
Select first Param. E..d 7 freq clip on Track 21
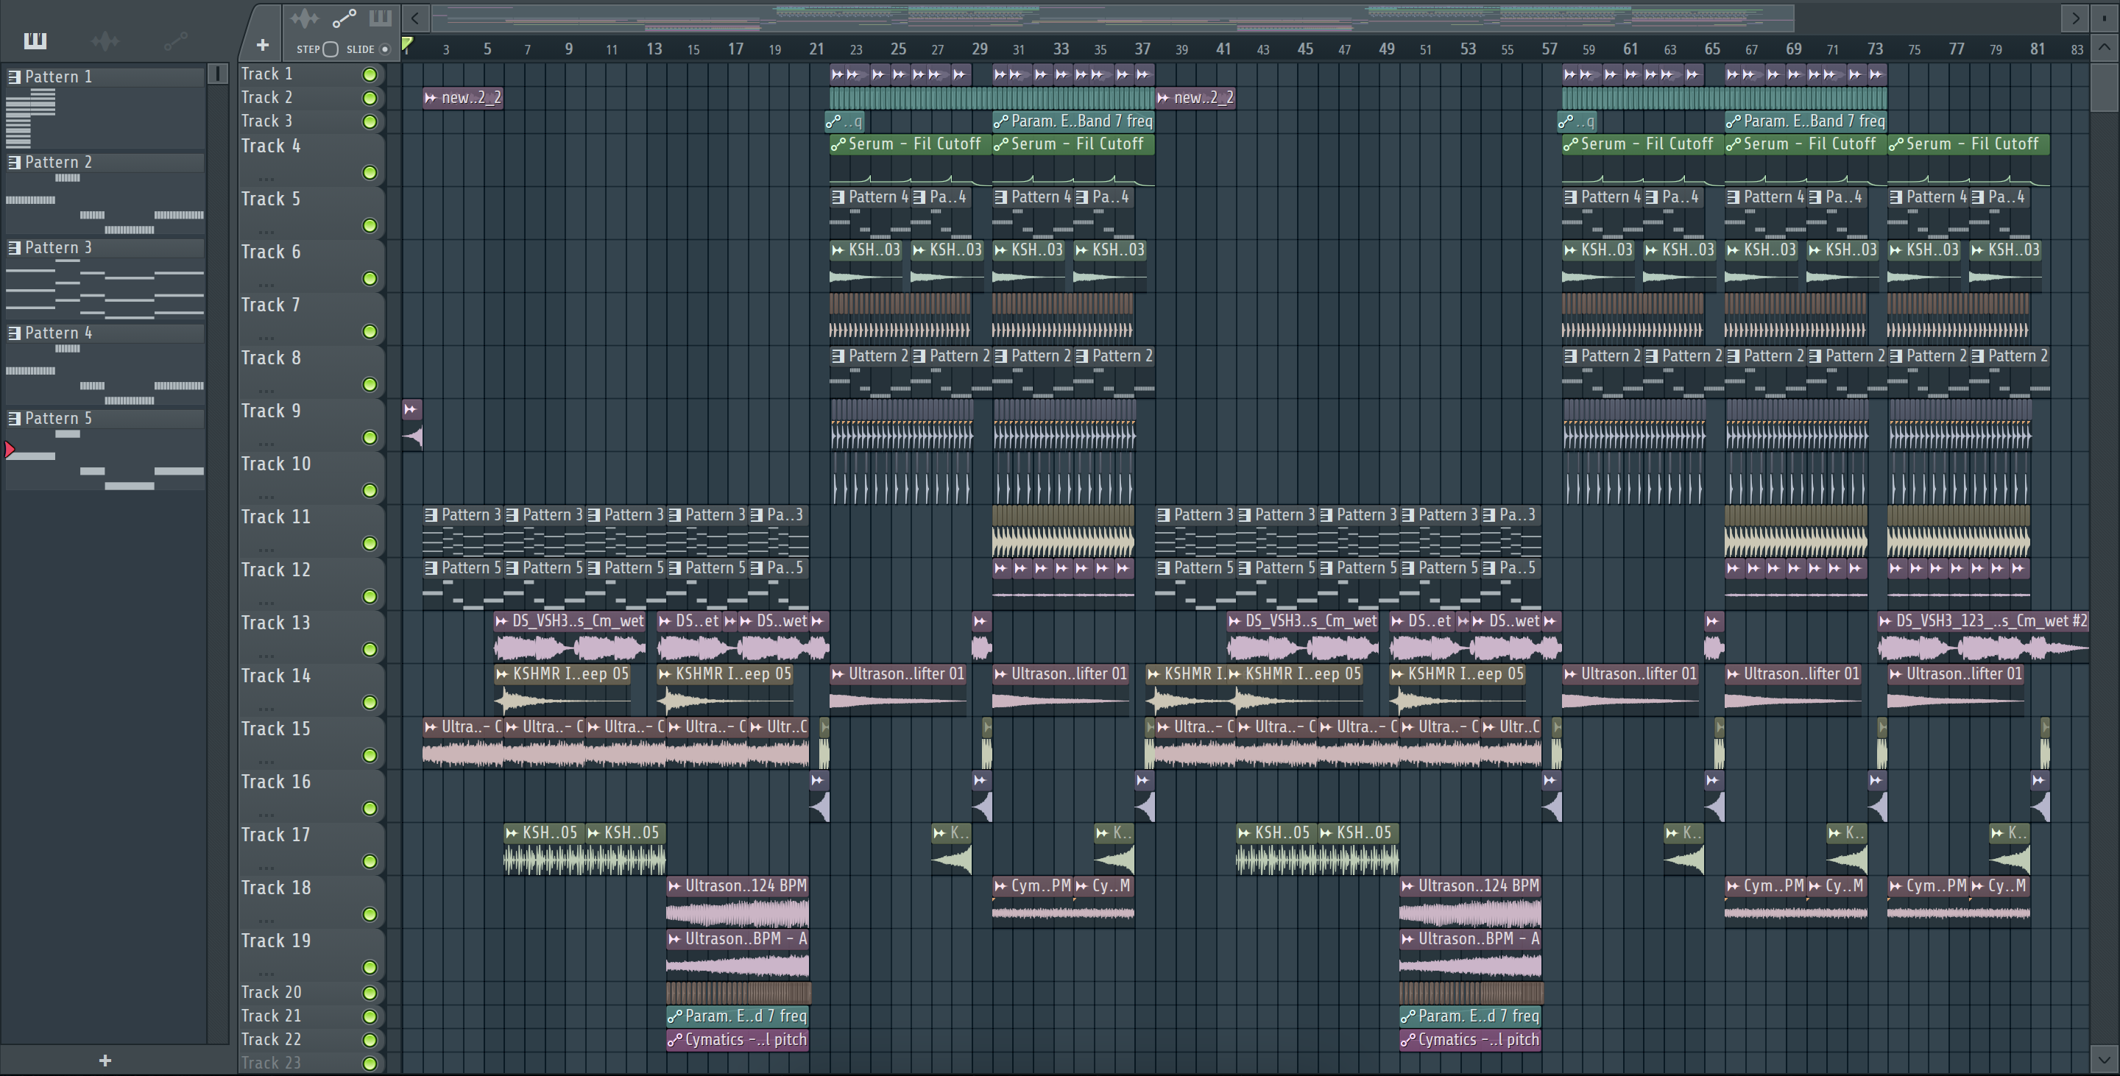(x=738, y=1017)
